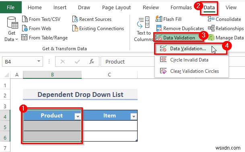The height and width of the screenshot is (152, 245).
Task: Click the From Text/CSV icon
Action: pyautogui.click(x=25, y=19)
